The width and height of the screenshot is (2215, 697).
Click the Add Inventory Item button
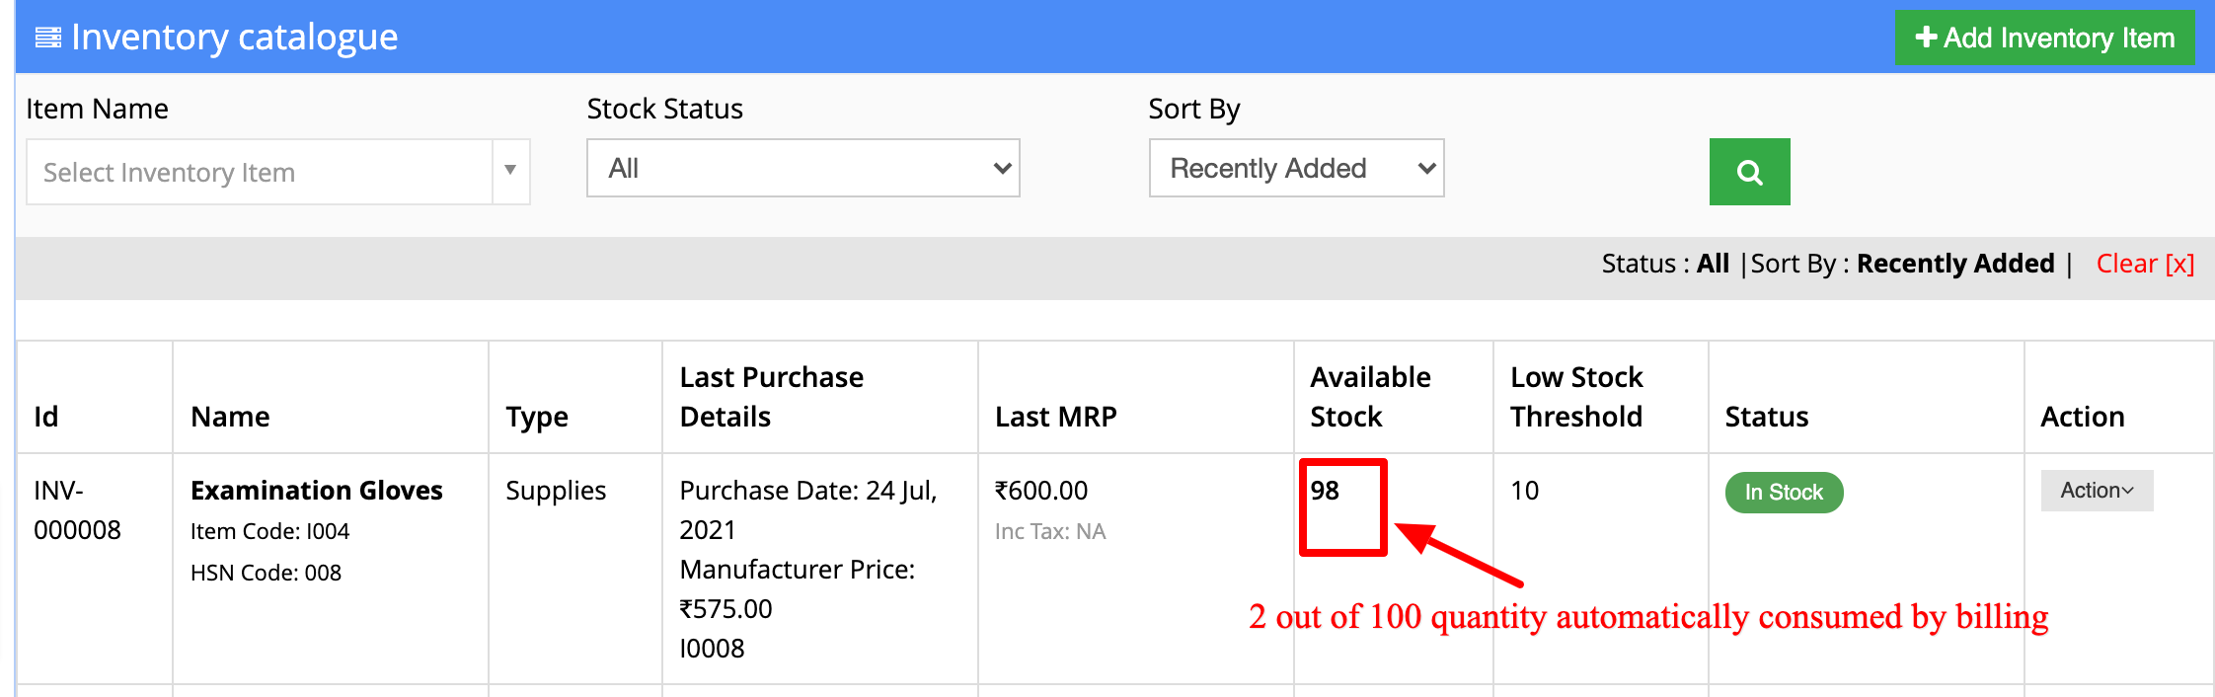[2044, 38]
